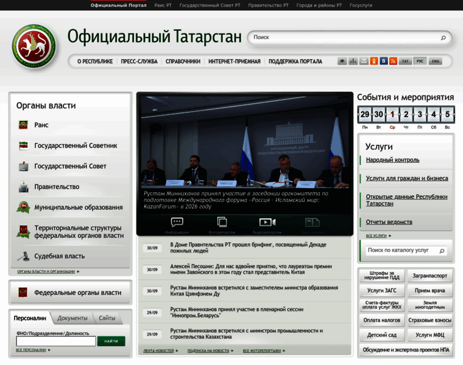Click the envelope mail icon in header
The width and height of the screenshot is (463, 365).
[x=364, y=61]
